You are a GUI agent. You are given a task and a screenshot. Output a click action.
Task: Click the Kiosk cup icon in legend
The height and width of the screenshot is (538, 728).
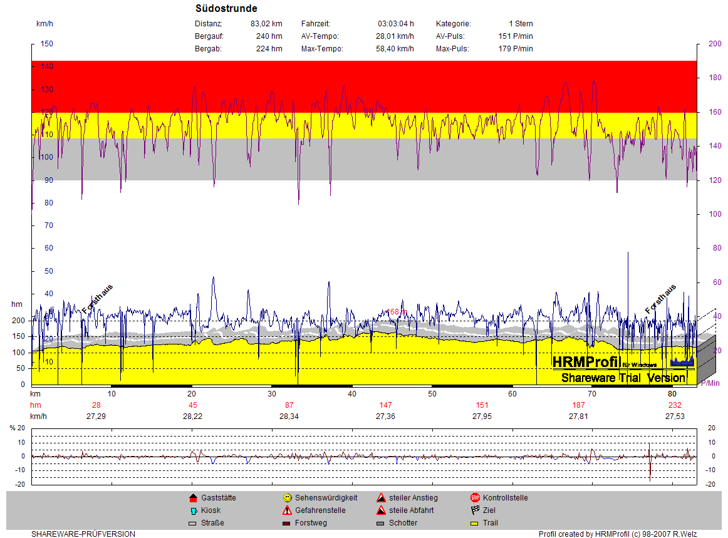193,510
